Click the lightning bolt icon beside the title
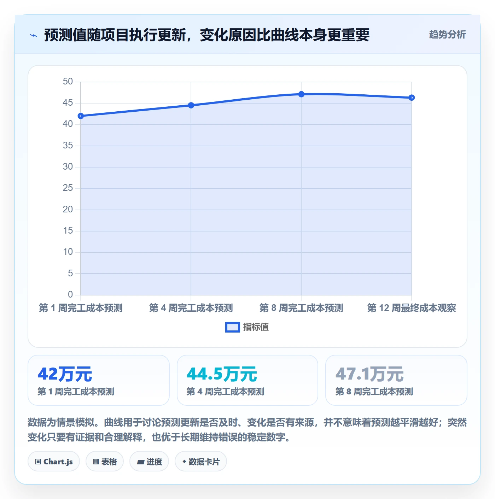This screenshot has width=495, height=499. pos(34,35)
